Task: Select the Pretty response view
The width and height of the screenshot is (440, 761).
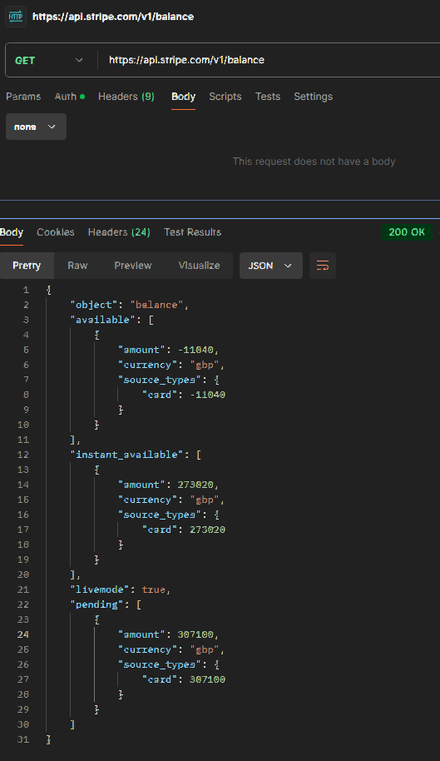Action: pos(27,266)
